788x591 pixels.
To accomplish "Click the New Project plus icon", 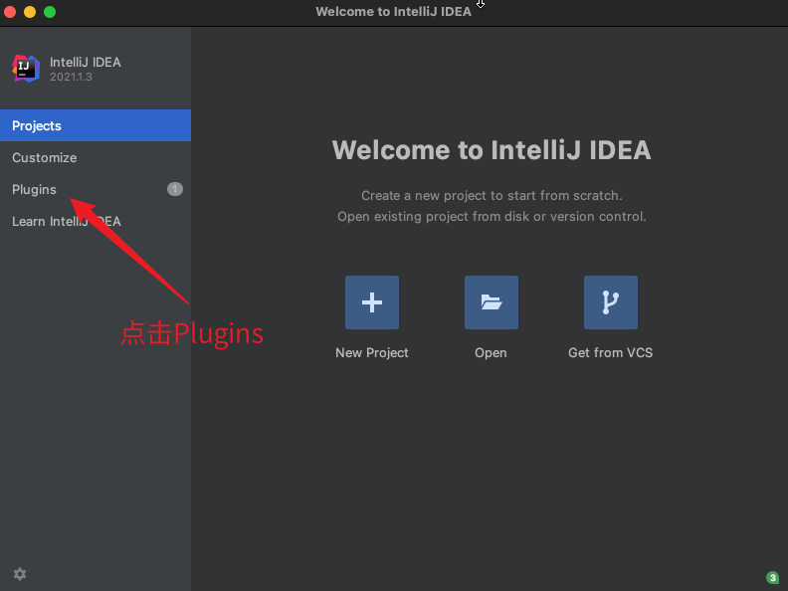I will coord(372,302).
